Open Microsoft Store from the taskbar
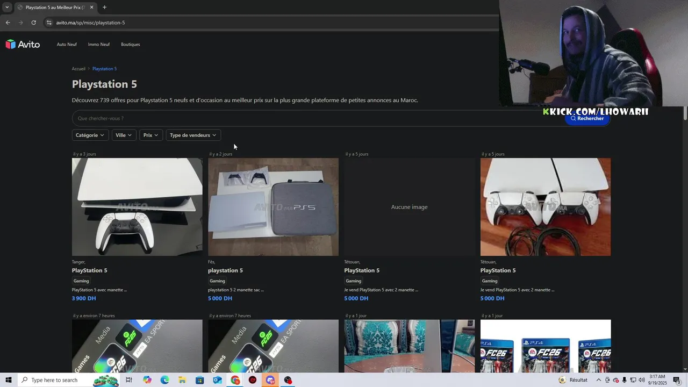The image size is (688, 387). click(200, 380)
